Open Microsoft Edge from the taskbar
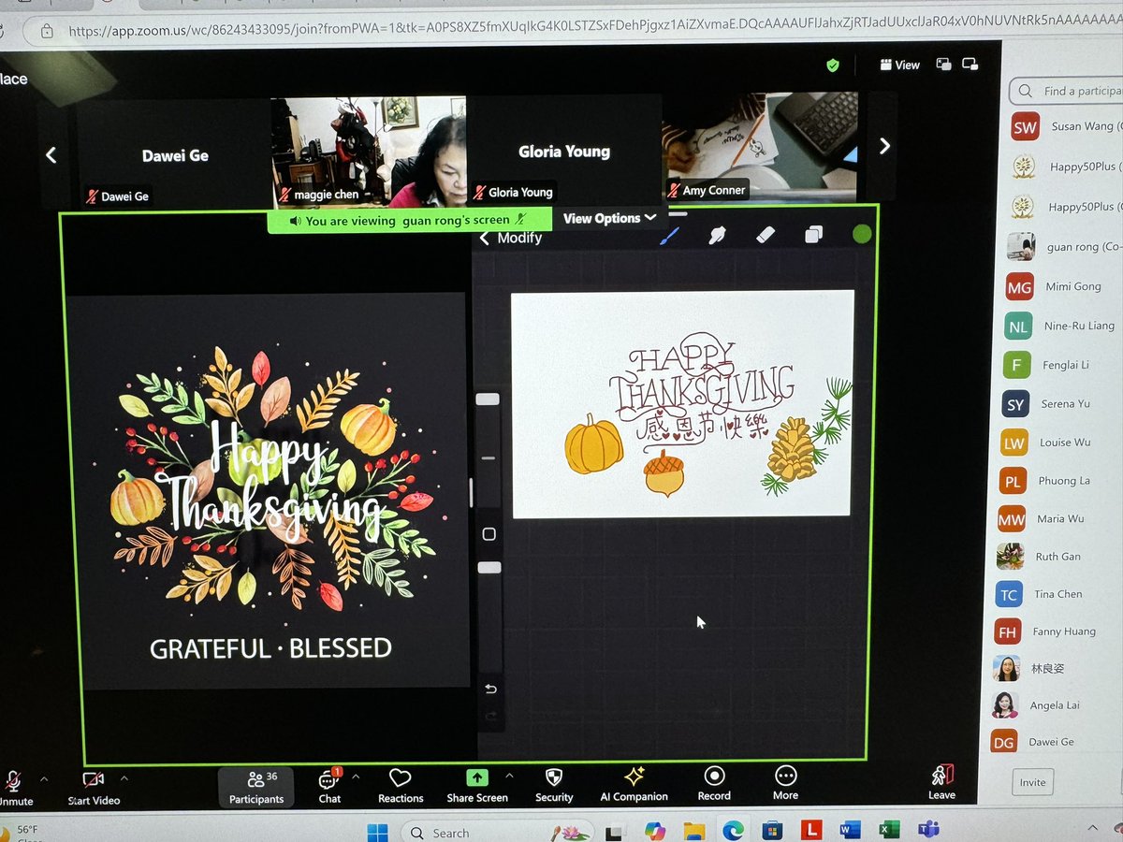The height and width of the screenshot is (842, 1123). [733, 831]
